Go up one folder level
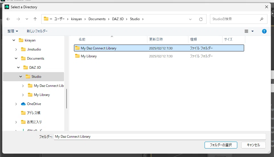 click(35, 19)
